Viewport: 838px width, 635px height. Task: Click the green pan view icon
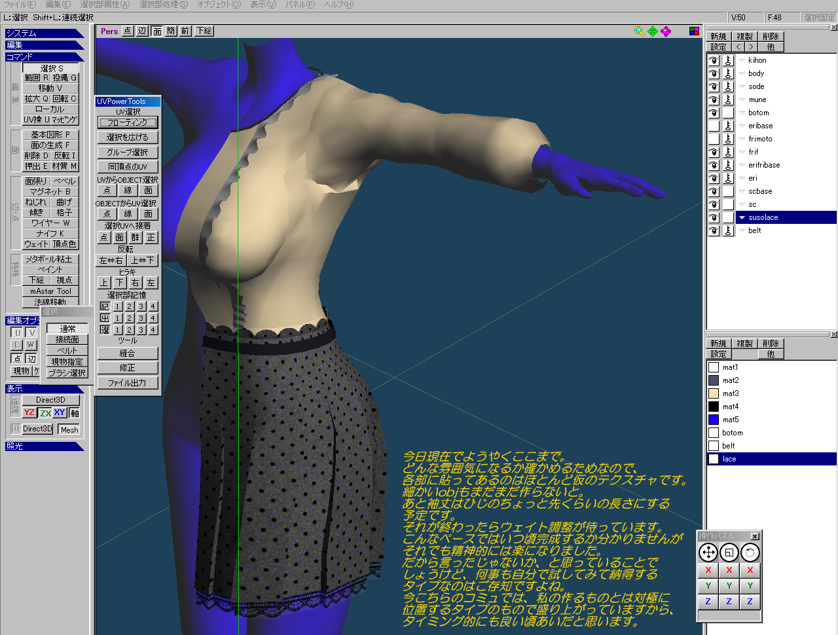point(653,31)
